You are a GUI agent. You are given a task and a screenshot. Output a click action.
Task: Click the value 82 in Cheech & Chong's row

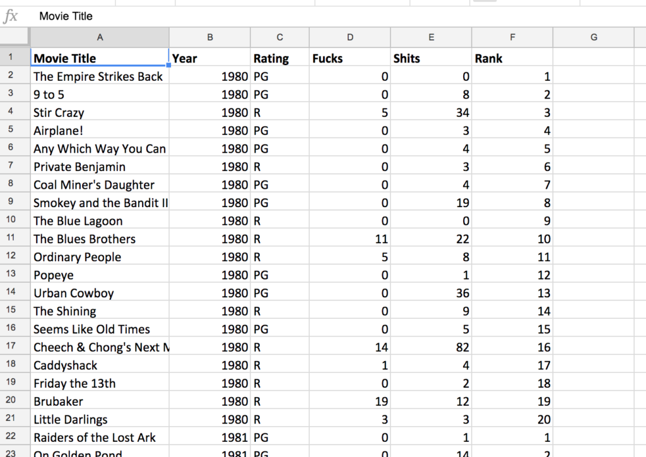coord(431,347)
